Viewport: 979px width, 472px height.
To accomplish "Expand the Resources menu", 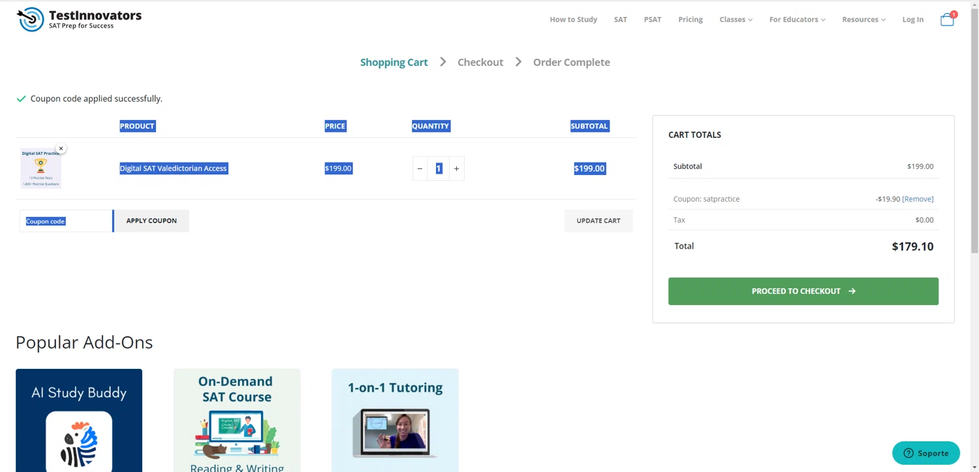I will point(863,20).
